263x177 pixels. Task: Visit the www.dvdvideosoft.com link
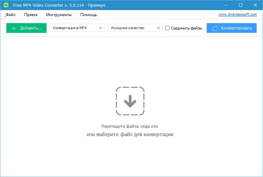tap(238, 15)
